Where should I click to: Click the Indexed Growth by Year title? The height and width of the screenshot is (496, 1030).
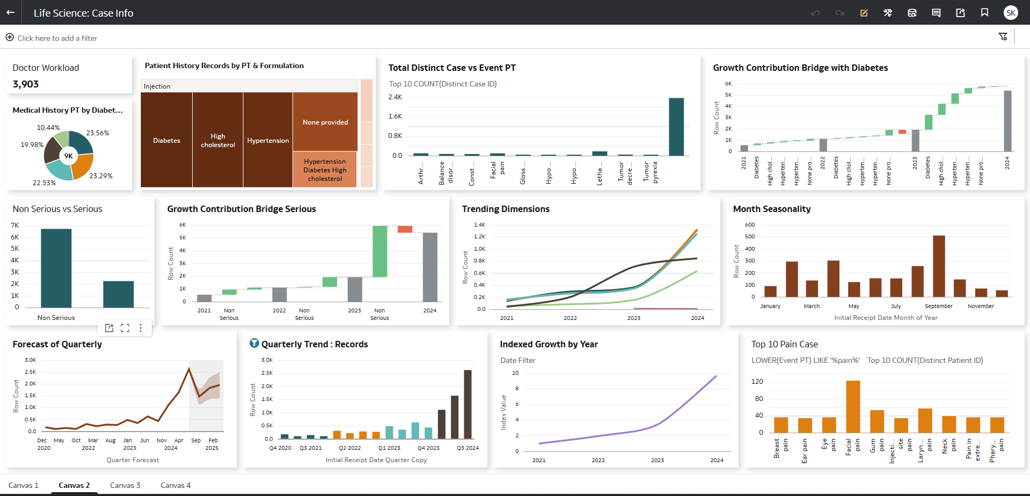(549, 344)
